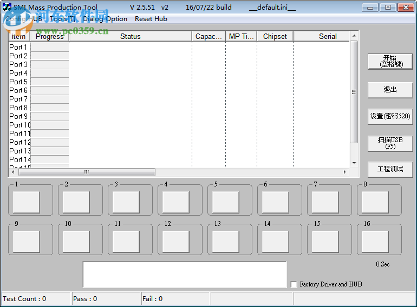Screen dimensions: 417x307
Task: Click the Capac... column header
Action: (208, 36)
